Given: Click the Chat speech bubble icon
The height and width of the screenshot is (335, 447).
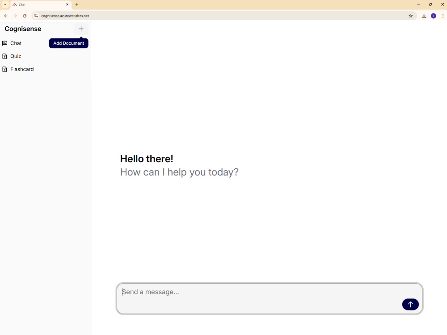Looking at the screenshot, I should coord(4,43).
